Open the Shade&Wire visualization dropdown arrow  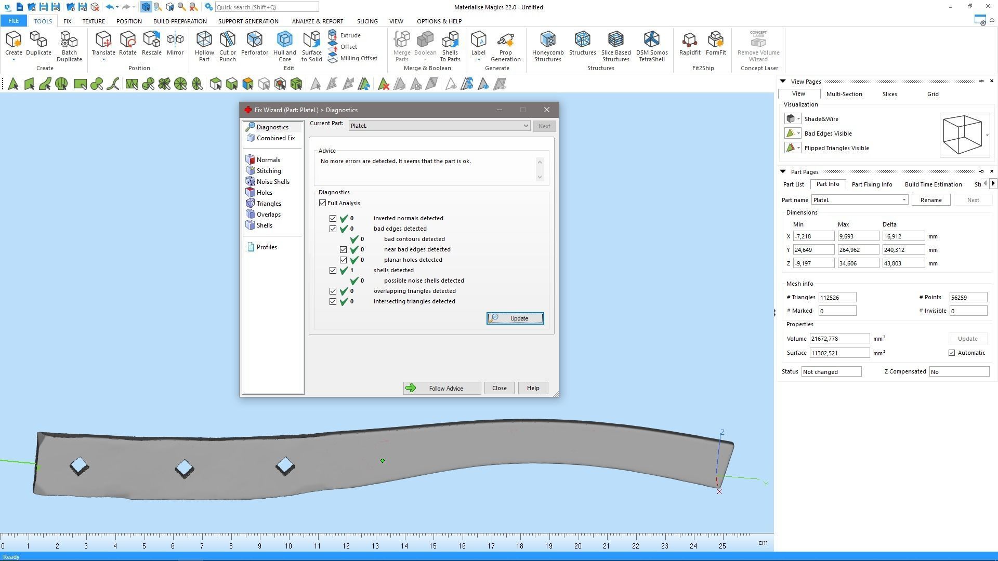(799, 119)
